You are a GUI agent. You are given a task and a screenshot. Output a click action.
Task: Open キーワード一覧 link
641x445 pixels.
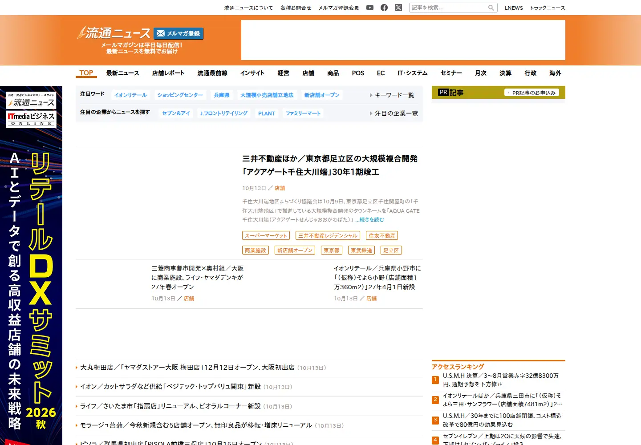coord(392,95)
